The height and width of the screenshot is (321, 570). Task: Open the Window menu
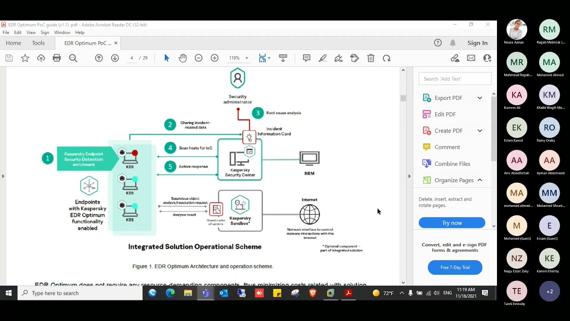point(62,33)
